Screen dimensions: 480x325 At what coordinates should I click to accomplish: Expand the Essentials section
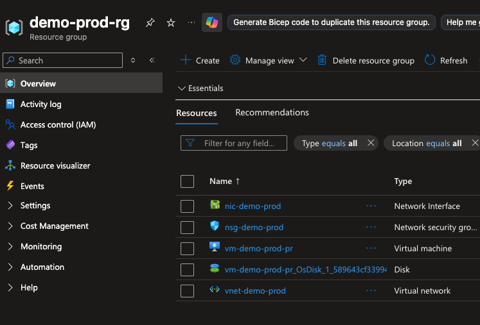click(x=200, y=88)
